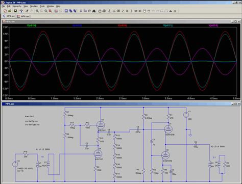Select the Place Ground tool
Viewport: 242px width, 184px height.
[x=114, y=11]
